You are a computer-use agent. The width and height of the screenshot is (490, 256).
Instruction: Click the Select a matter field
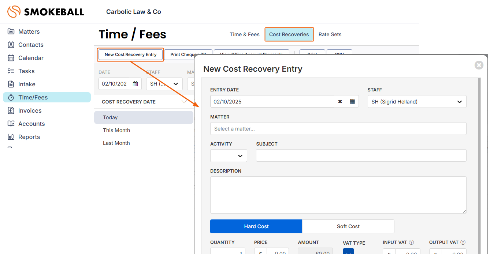point(338,129)
